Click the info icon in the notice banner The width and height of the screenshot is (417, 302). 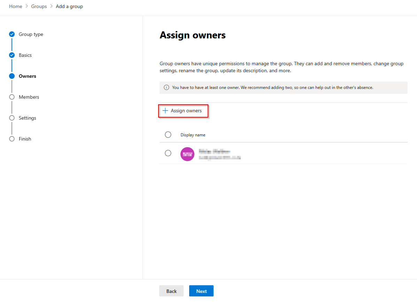pyautogui.click(x=167, y=88)
